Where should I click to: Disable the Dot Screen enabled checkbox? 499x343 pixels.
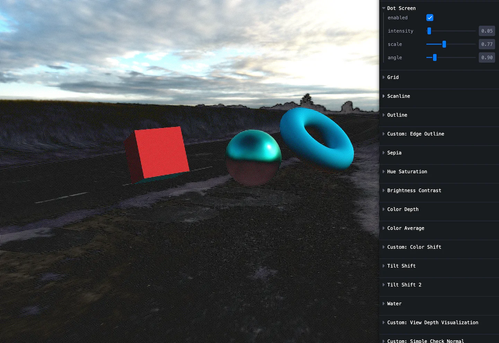coord(430,17)
